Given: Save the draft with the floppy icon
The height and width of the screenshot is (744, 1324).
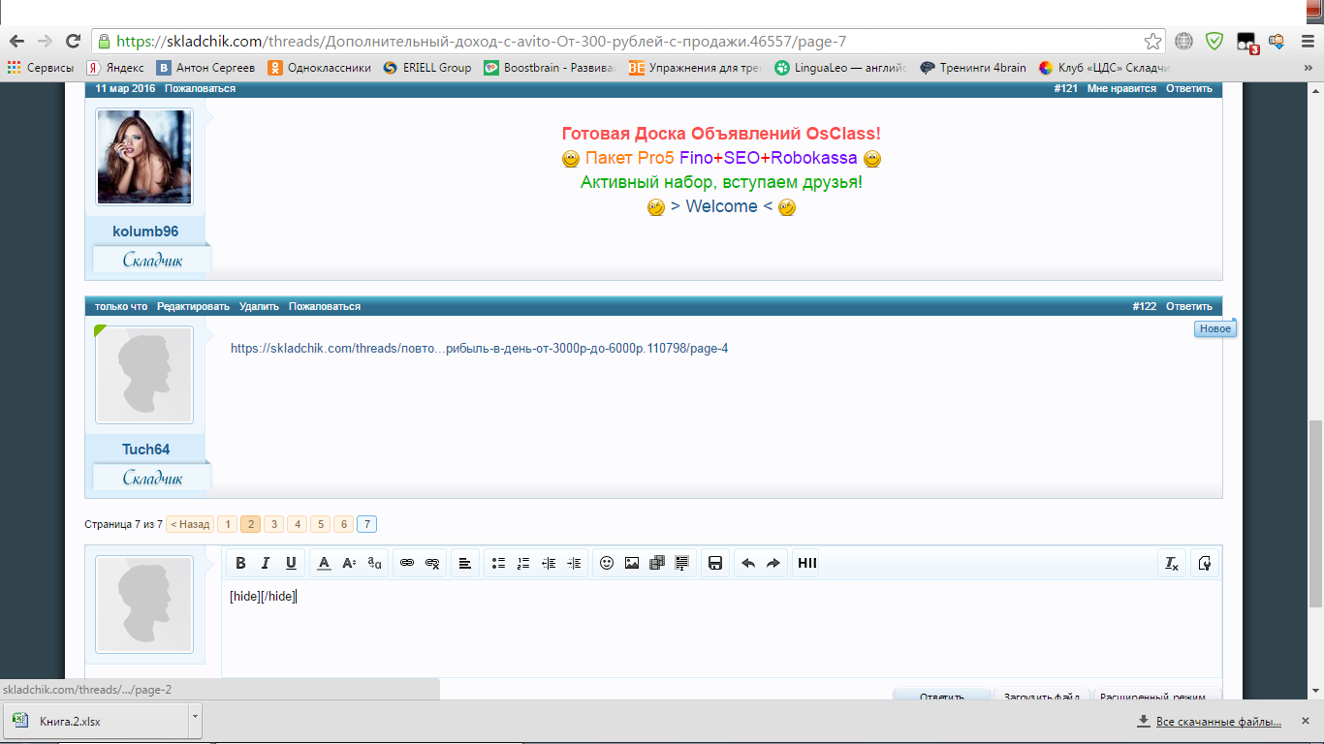Looking at the screenshot, I should point(715,563).
